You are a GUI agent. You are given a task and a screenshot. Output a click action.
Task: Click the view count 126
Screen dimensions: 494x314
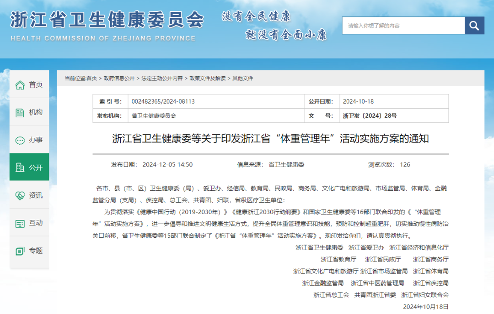pyautogui.click(x=405, y=165)
